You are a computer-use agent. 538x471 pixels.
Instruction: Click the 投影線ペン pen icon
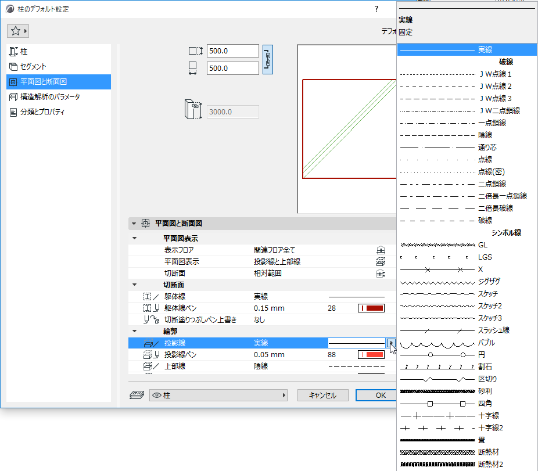click(x=151, y=355)
